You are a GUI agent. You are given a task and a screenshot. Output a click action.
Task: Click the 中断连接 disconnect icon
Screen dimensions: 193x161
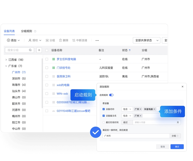(x=74, y=40)
